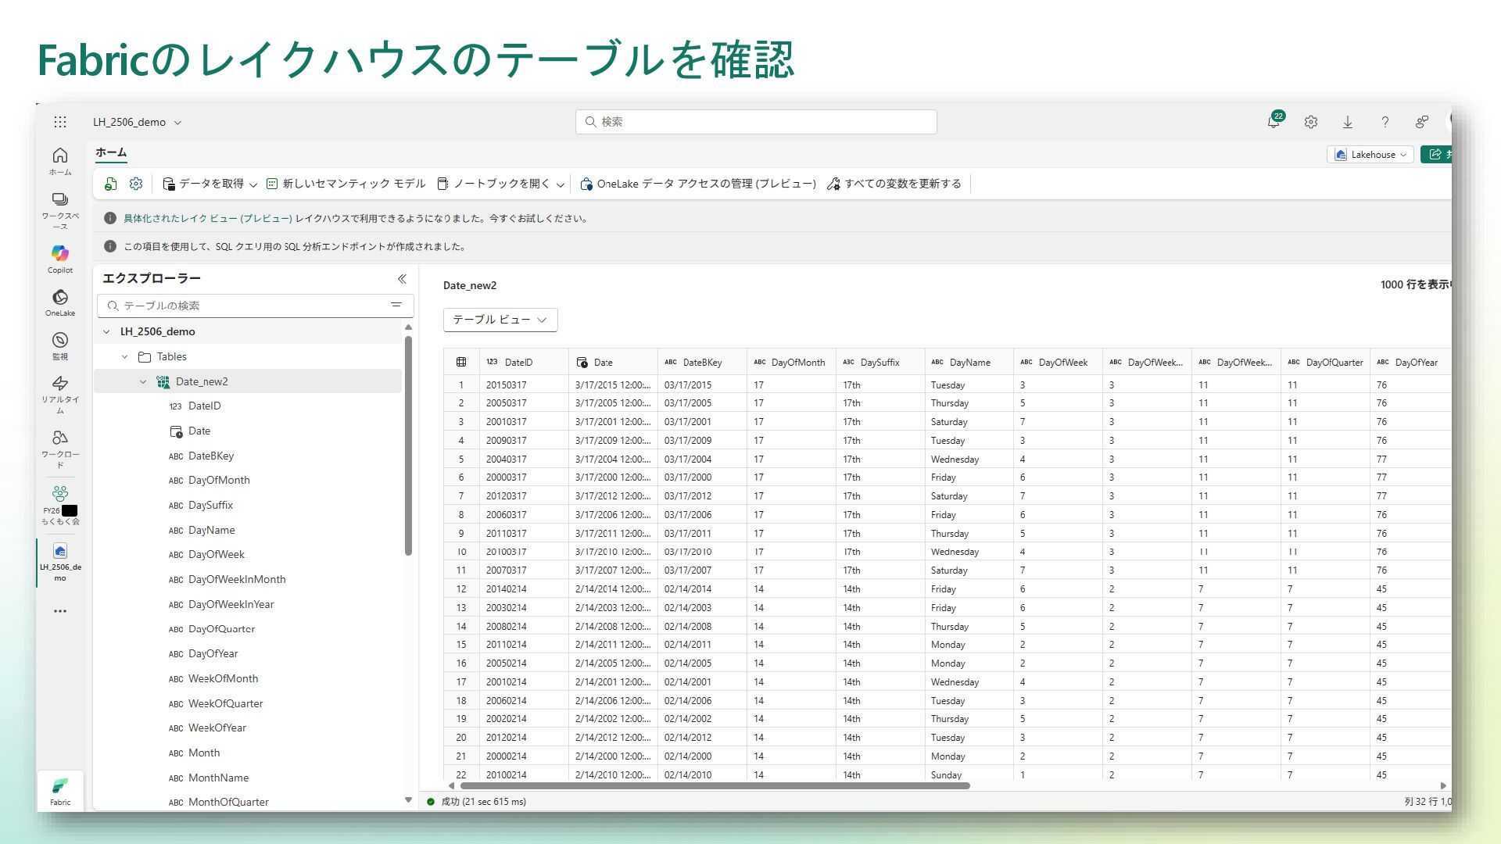The height and width of the screenshot is (844, 1501).
Task: Select DayOfQuarter in explorer tree
Action: point(221,629)
